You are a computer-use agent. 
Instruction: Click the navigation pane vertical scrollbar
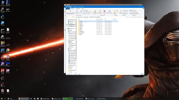[76, 40]
